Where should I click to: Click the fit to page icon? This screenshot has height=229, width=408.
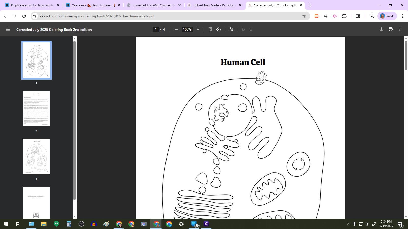click(x=210, y=30)
